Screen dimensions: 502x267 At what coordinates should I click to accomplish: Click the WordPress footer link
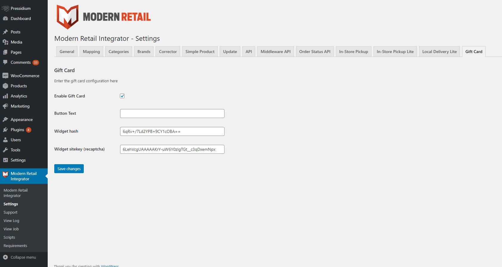point(110,266)
